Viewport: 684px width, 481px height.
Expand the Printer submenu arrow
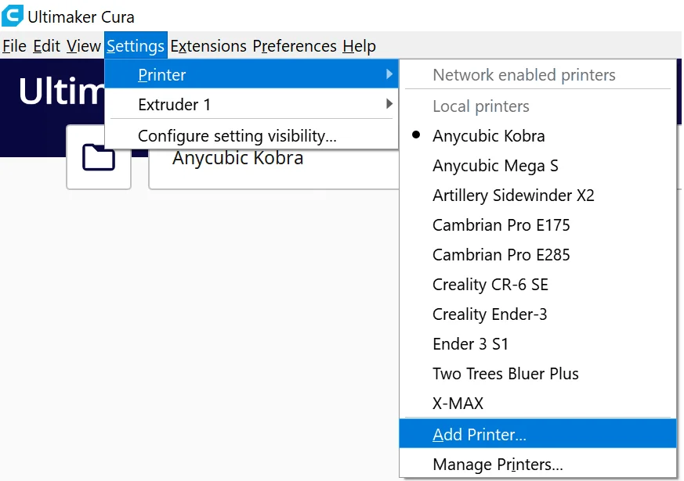pyautogui.click(x=389, y=75)
